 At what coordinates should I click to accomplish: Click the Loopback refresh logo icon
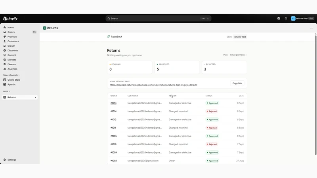[109, 36]
